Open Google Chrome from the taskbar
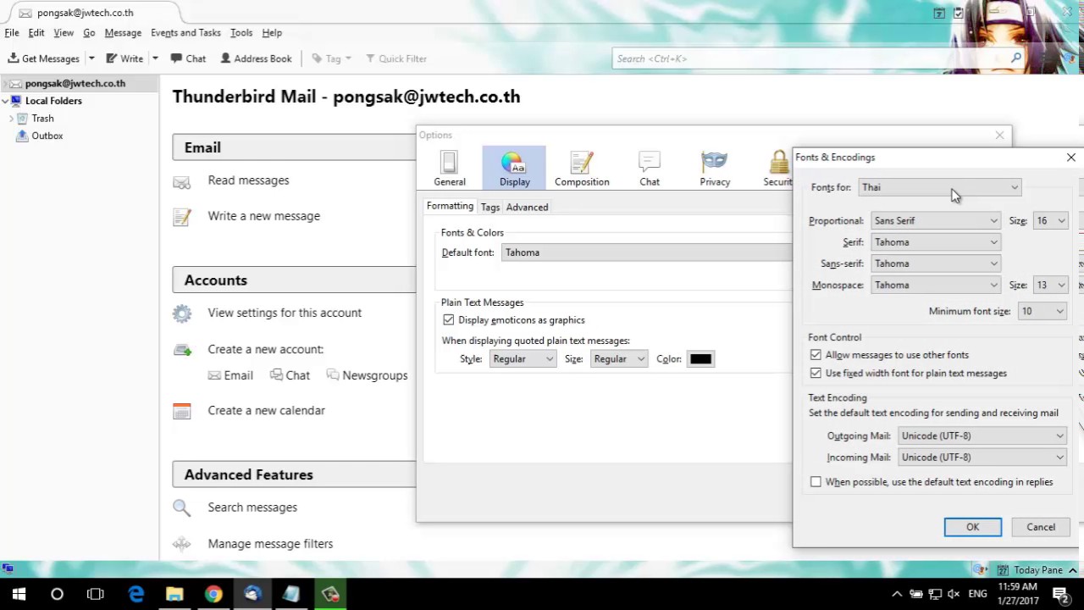The image size is (1084, 610). pyautogui.click(x=213, y=594)
